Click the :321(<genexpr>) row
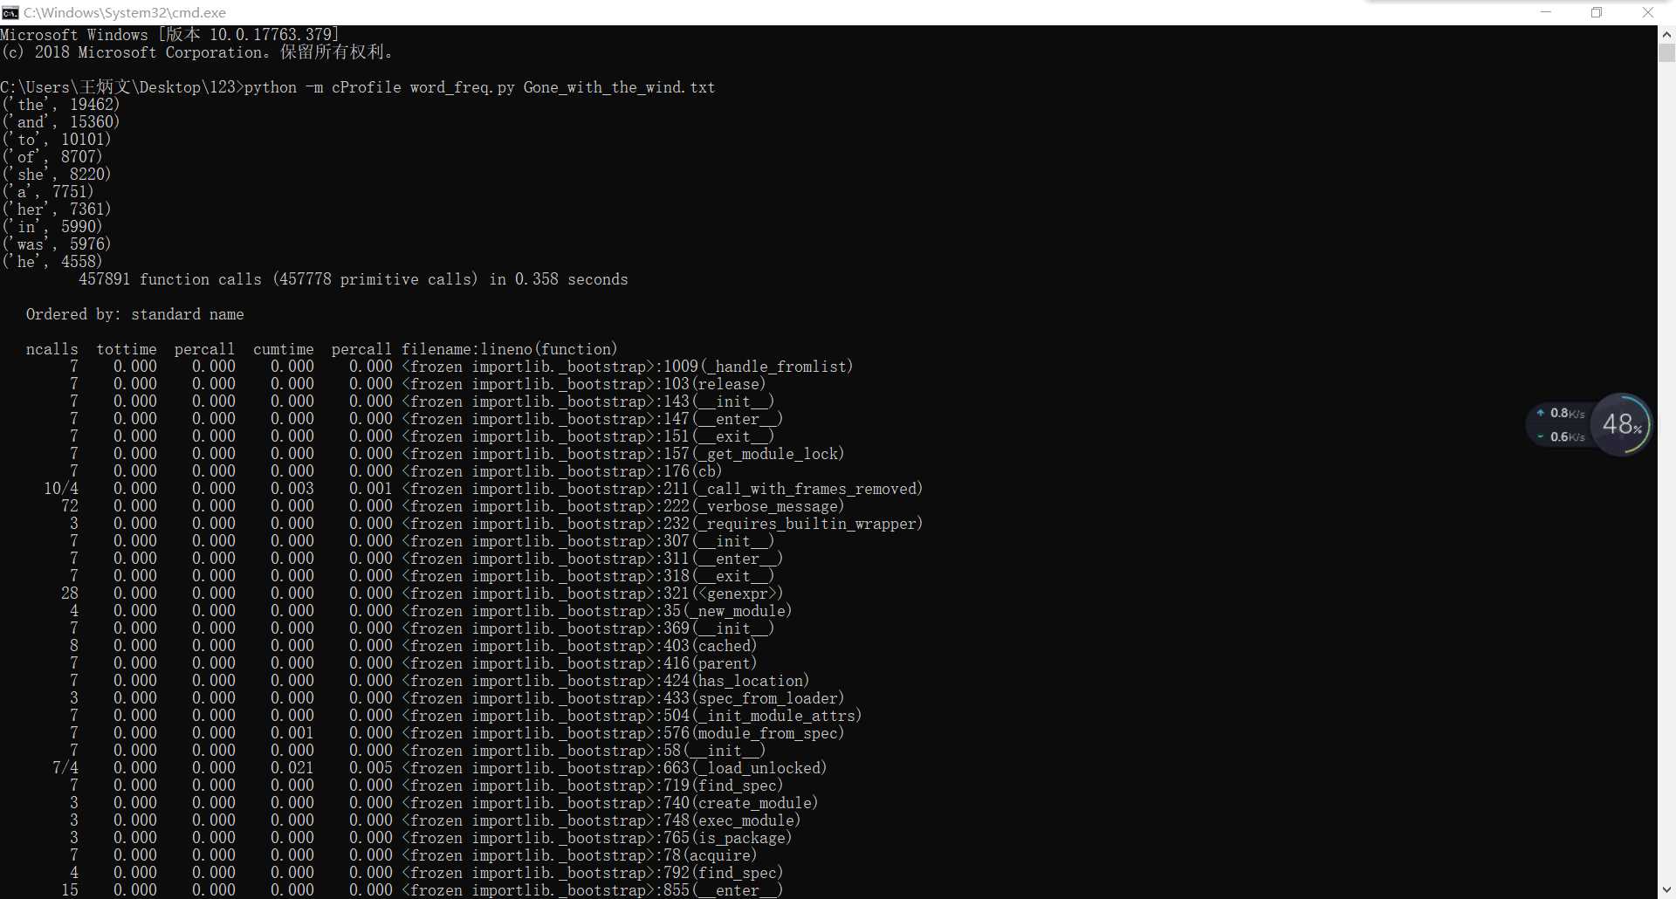 pyautogui.click(x=422, y=594)
